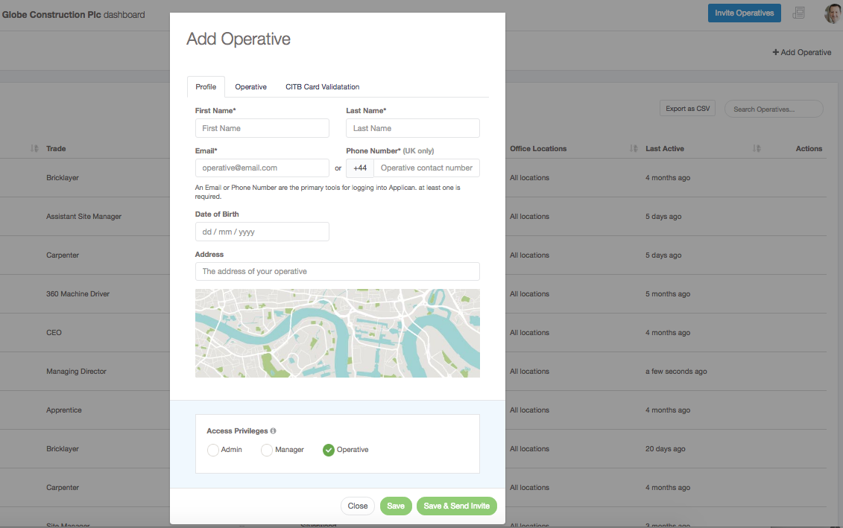Switch to the Operative tab
Screen dimensions: 843x528
coord(250,87)
